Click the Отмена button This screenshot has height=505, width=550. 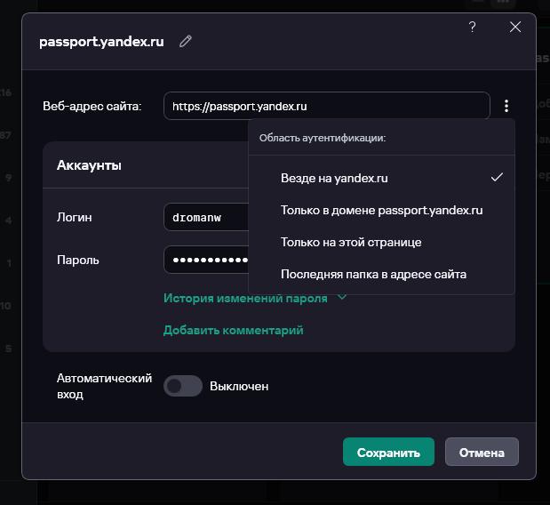[x=482, y=452]
